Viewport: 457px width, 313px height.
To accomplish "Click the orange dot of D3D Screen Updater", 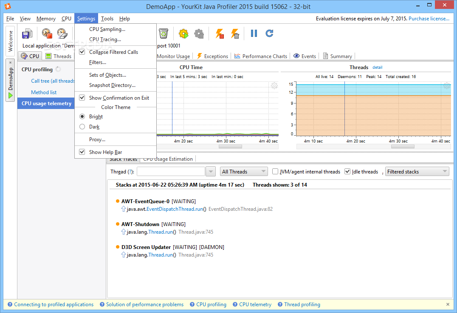I will click(118, 247).
